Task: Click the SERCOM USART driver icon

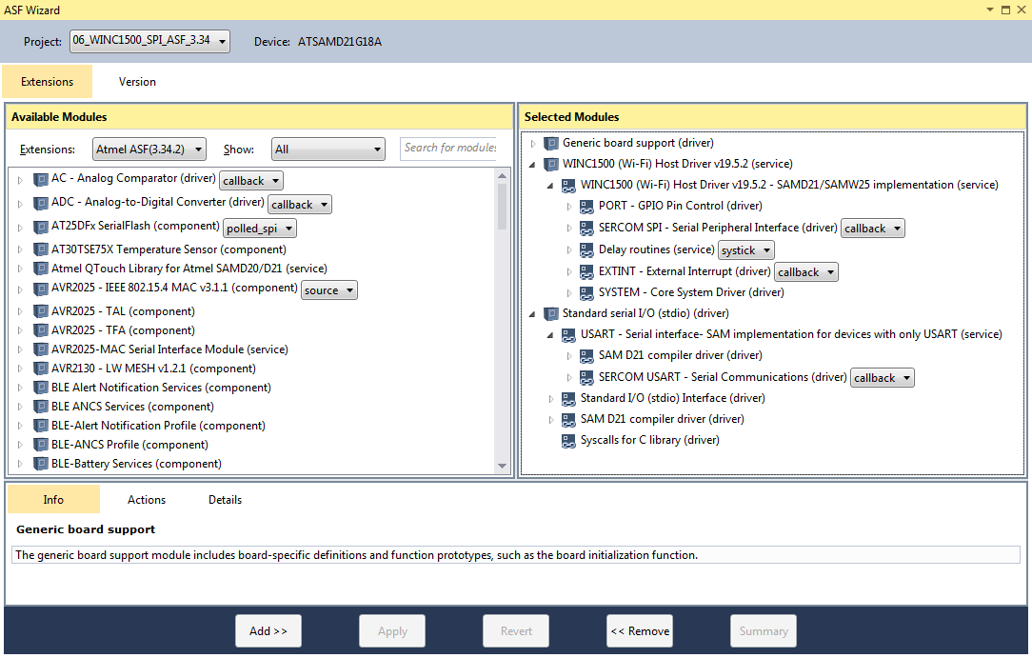Action: 587,378
